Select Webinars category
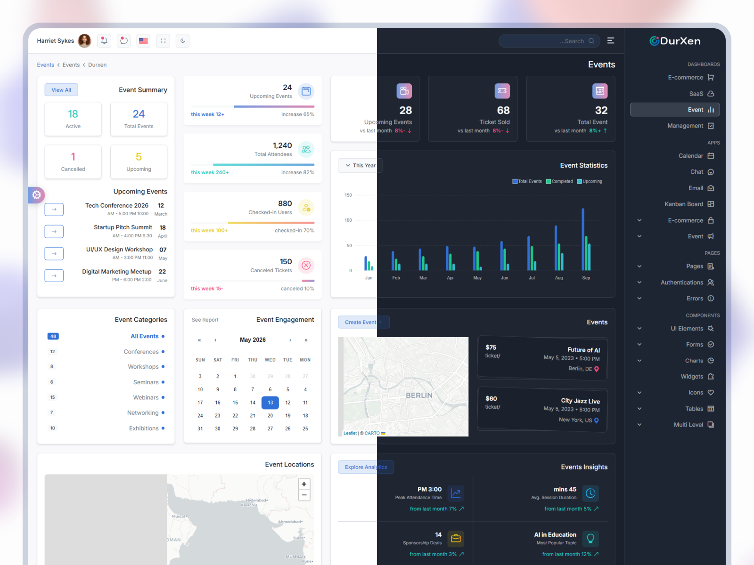This screenshot has width=754, height=565. [x=106, y=398]
